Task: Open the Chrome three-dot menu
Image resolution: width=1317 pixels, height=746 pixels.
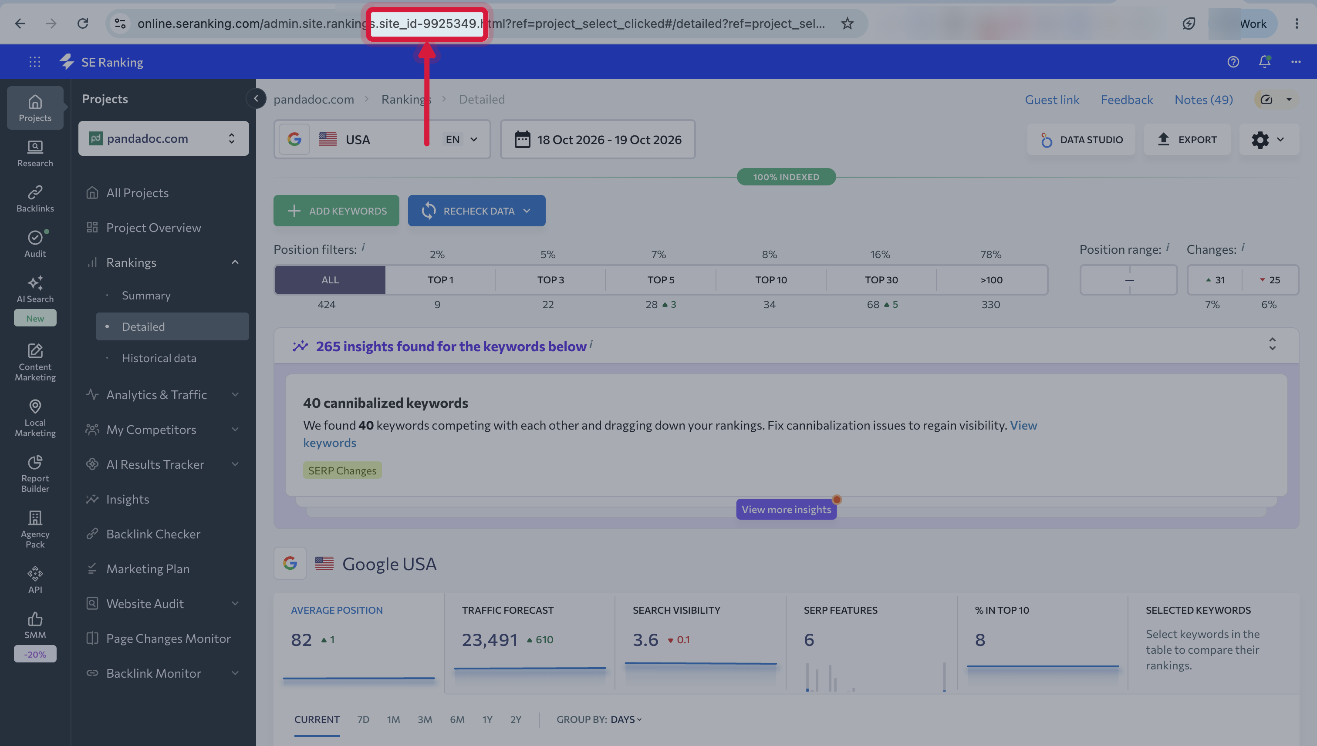Action: click(x=1297, y=24)
